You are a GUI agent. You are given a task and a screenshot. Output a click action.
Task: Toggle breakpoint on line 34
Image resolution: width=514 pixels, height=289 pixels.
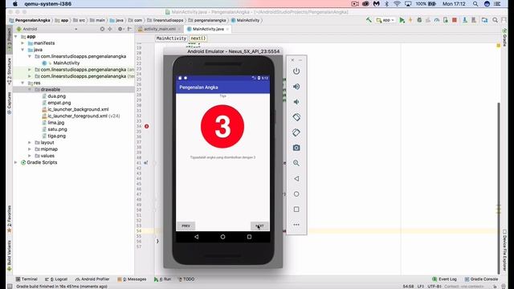coord(146,126)
